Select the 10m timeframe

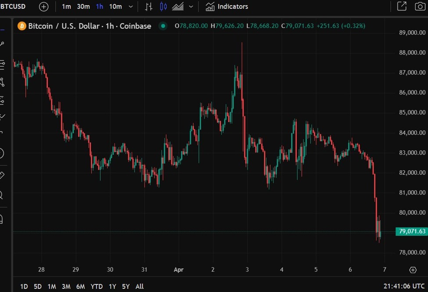click(x=115, y=7)
